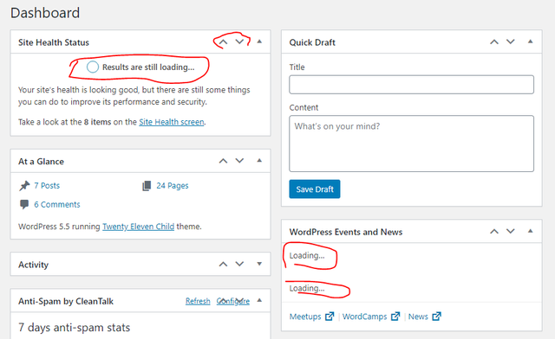
Task: Collapse the Quick Draft panel
Action: tap(530, 42)
